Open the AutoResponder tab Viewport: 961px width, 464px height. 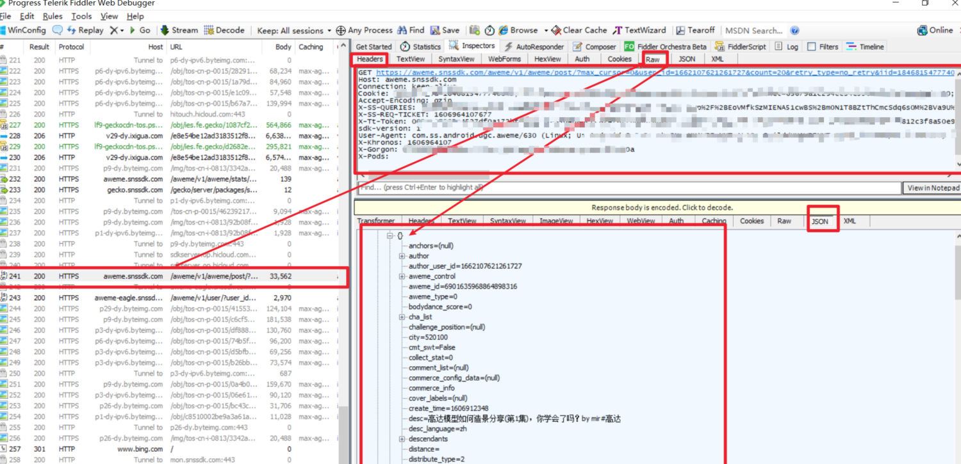(534, 47)
